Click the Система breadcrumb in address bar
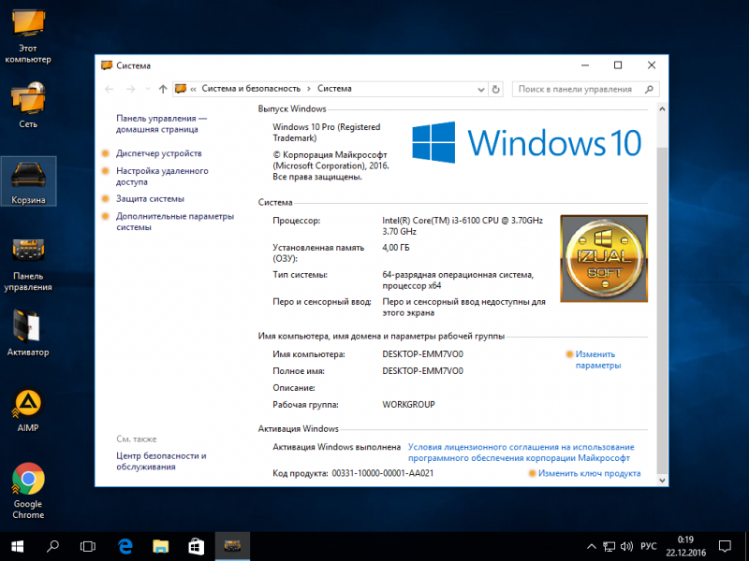The image size is (749, 561). point(334,89)
